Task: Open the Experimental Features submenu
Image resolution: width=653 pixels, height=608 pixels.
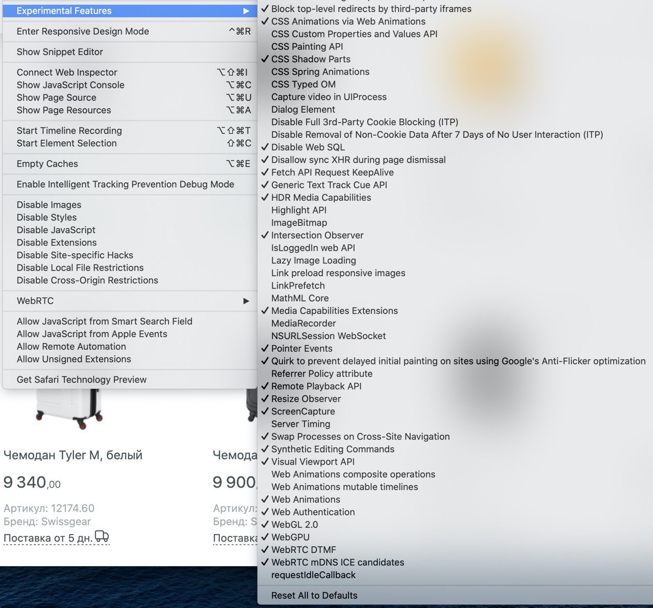Action: pyautogui.click(x=130, y=11)
